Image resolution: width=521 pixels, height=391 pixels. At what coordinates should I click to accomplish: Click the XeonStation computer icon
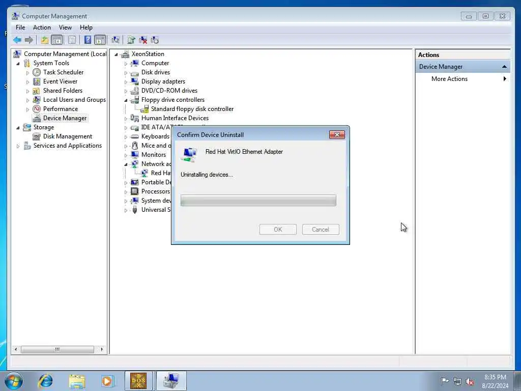pyautogui.click(x=125, y=54)
